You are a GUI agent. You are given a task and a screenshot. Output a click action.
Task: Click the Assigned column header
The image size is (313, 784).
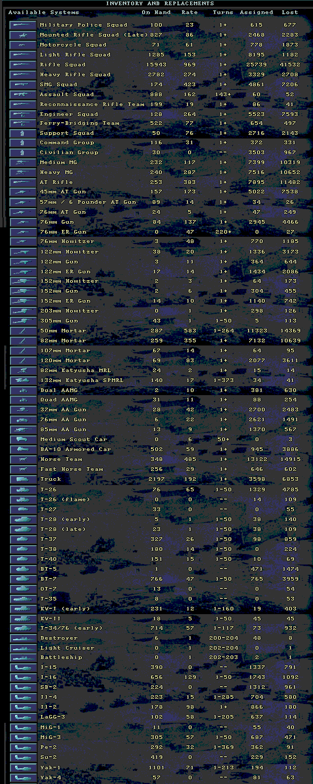point(257,13)
